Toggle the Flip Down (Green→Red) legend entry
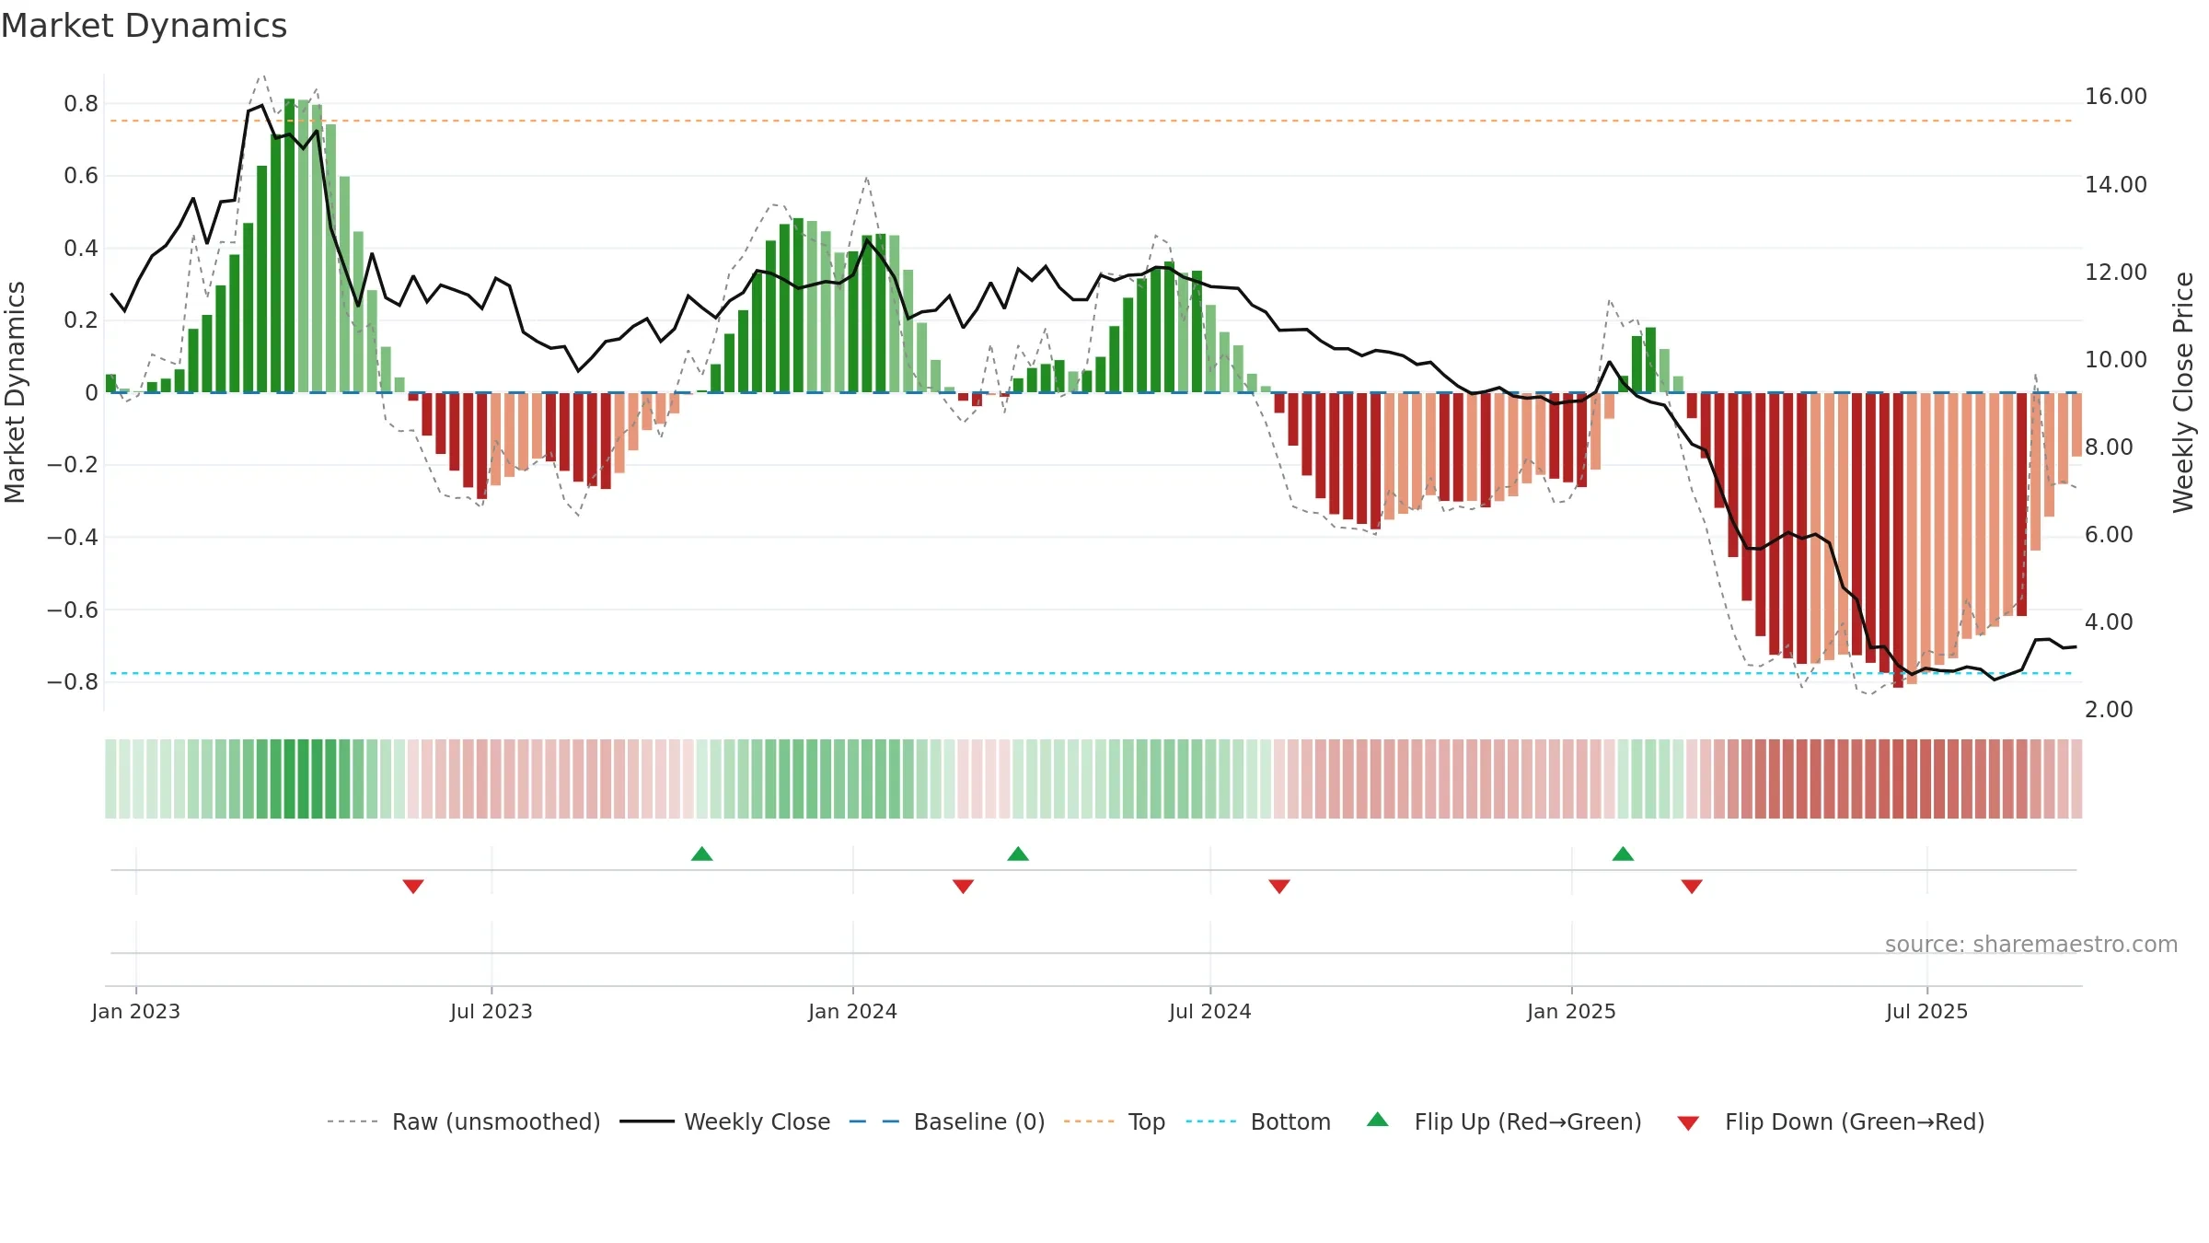This screenshot has height=1243, width=2209. tap(1831, 1121)
